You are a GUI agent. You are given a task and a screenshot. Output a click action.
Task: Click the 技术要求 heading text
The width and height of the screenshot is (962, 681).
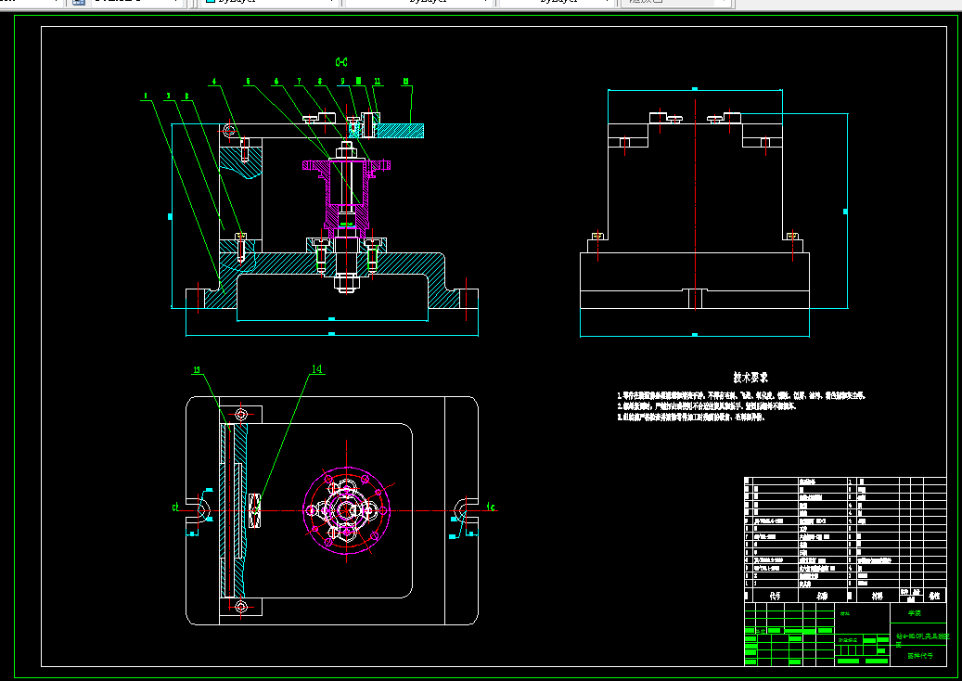click(750, 378)
